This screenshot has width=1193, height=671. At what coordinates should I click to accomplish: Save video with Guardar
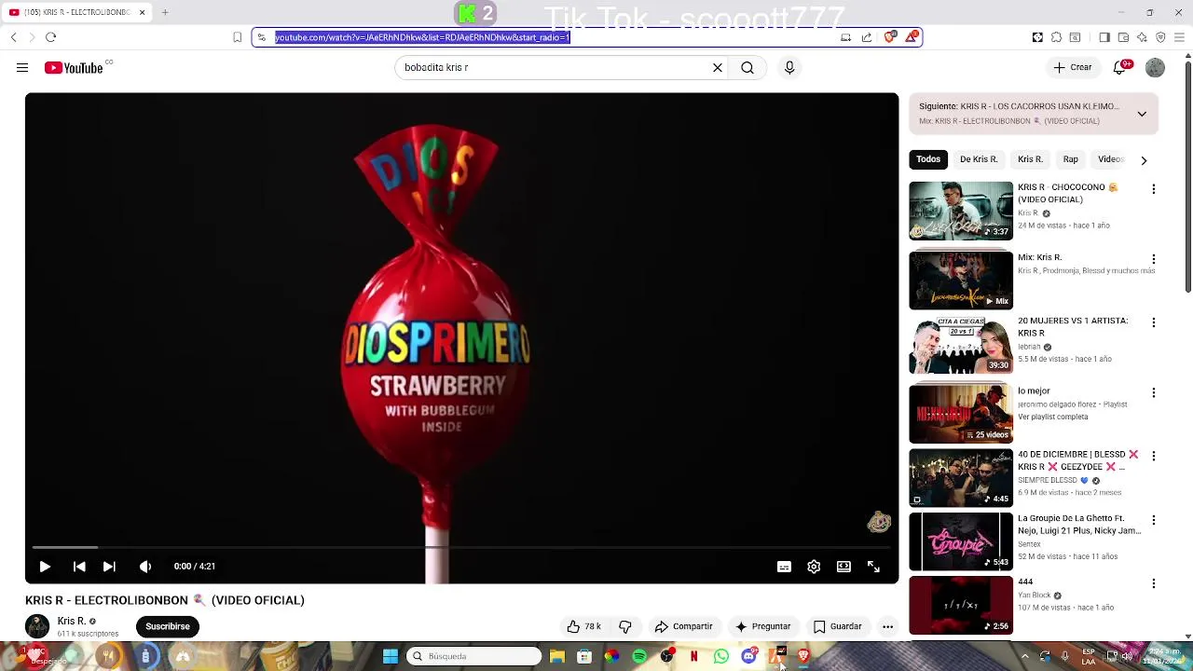coord(837,626)
